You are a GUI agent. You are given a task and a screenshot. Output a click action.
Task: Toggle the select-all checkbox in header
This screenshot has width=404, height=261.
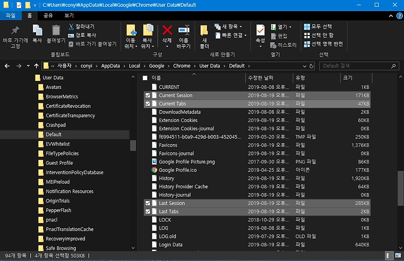145,77
